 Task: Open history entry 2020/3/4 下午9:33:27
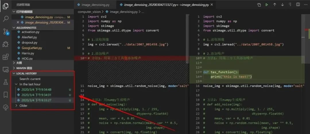tap(43, 100)
